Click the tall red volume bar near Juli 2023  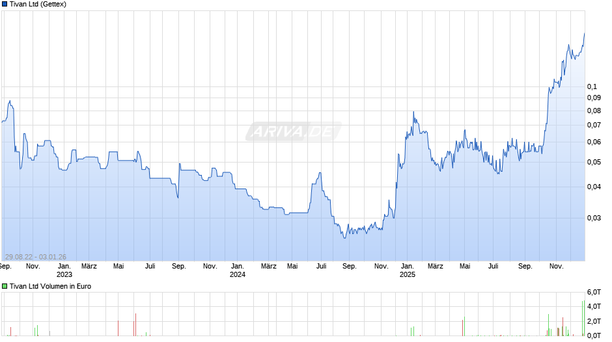coord(135,324)
